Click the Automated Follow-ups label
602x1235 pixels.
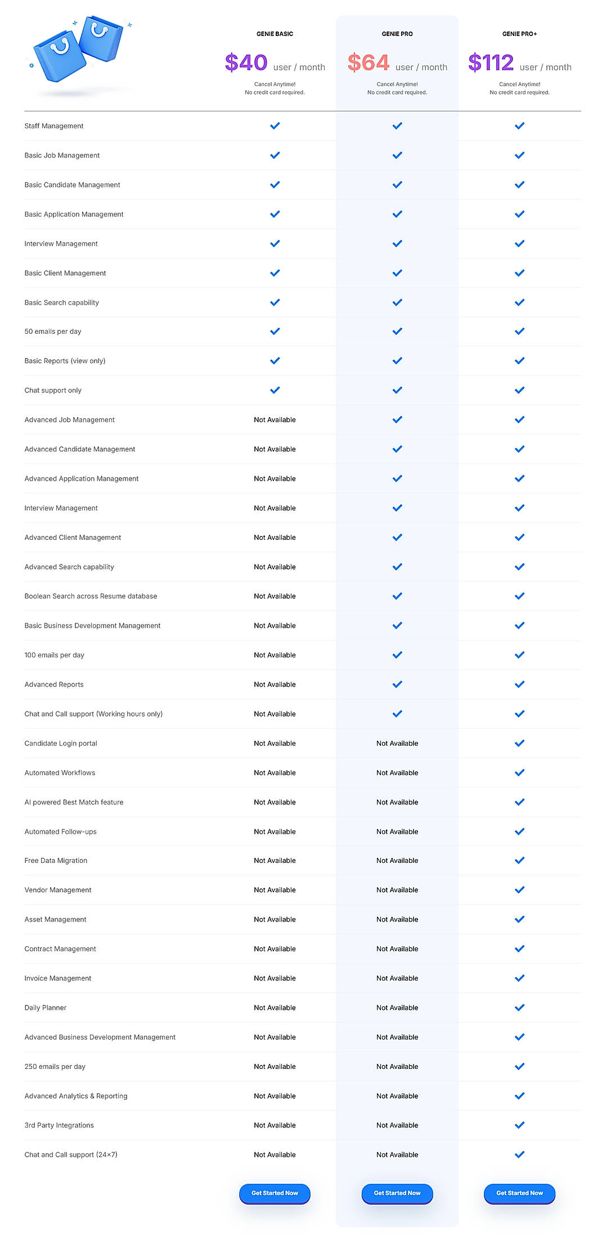click(60, 831)
